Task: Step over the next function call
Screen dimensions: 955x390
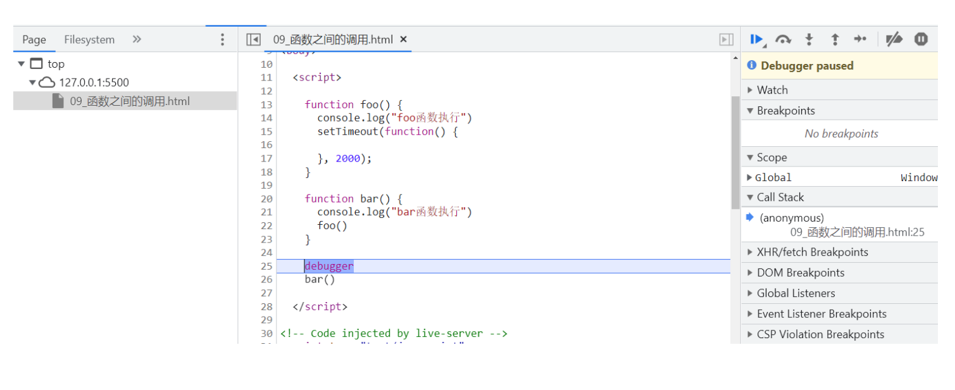Action: point(783,39)
